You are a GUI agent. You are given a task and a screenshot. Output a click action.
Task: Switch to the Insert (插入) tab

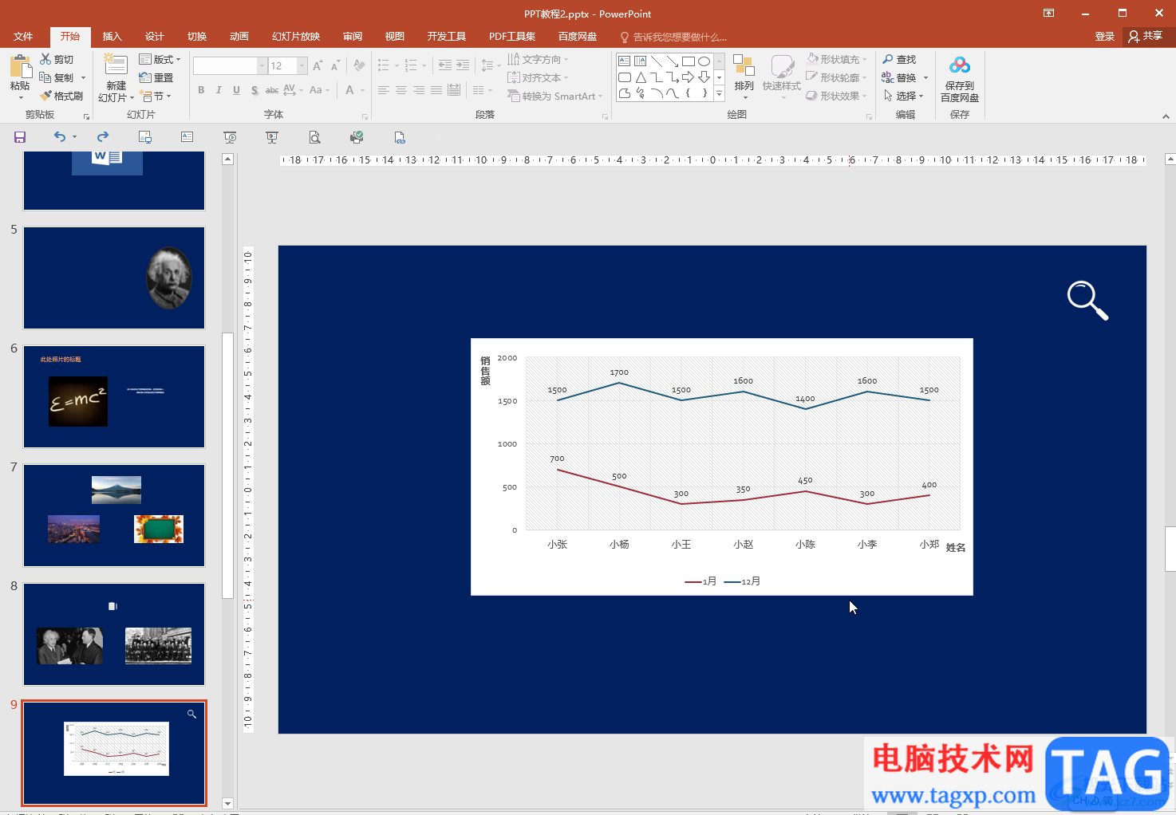click(112, 37)
